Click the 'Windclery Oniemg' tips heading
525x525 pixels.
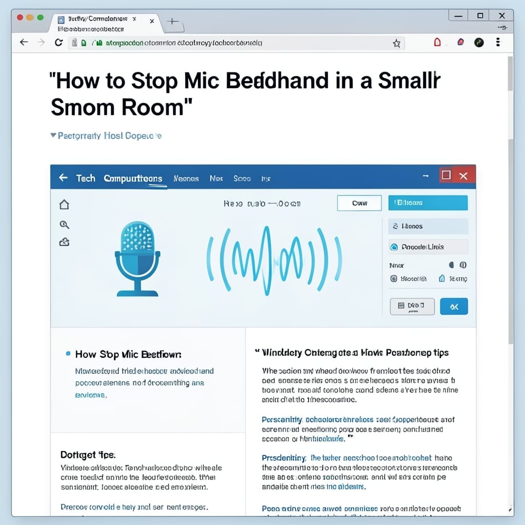(355, 353)
